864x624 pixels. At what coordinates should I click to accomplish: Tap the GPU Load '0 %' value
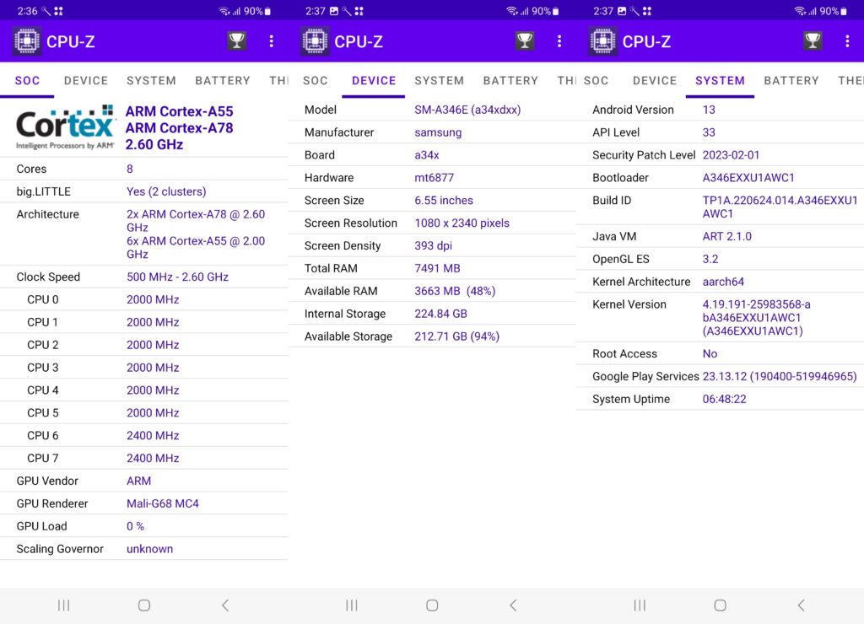point(136,526)
